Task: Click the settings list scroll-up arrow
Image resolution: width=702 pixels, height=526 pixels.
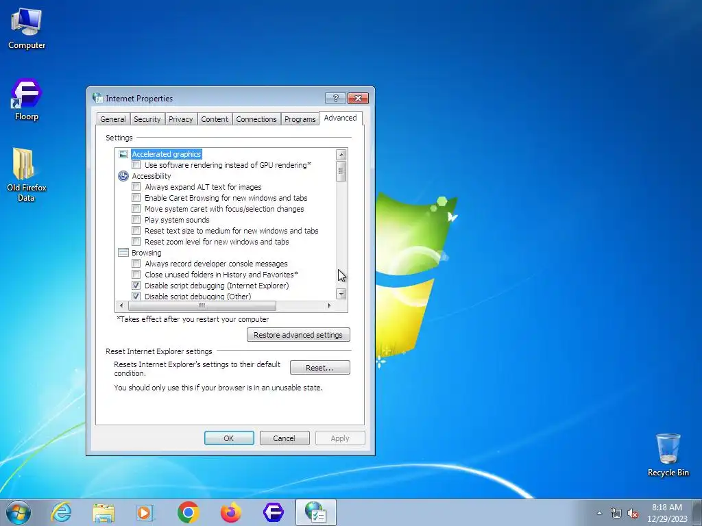Action: 341,155
